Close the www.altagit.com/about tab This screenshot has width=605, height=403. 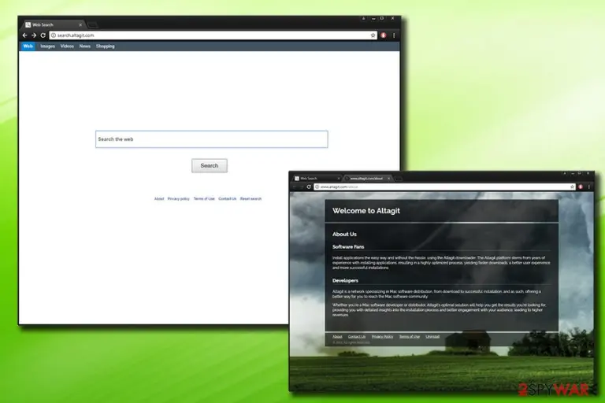point(389,179)
